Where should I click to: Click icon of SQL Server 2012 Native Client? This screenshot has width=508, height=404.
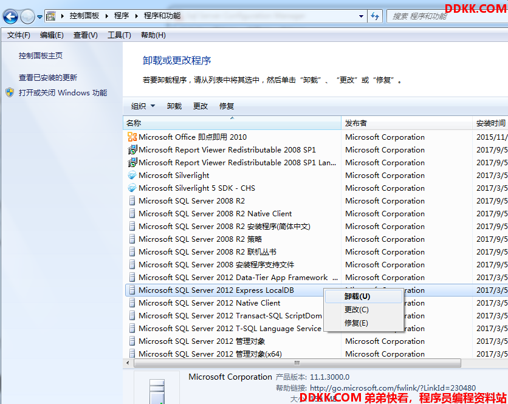132,303
